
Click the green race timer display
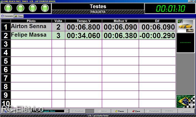[170, 9]
